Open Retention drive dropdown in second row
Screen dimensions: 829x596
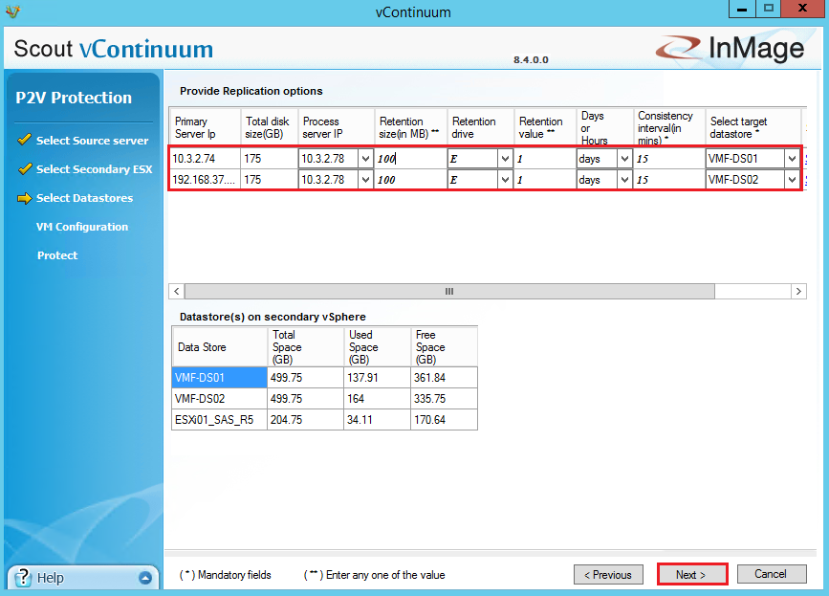pos(504,180)
